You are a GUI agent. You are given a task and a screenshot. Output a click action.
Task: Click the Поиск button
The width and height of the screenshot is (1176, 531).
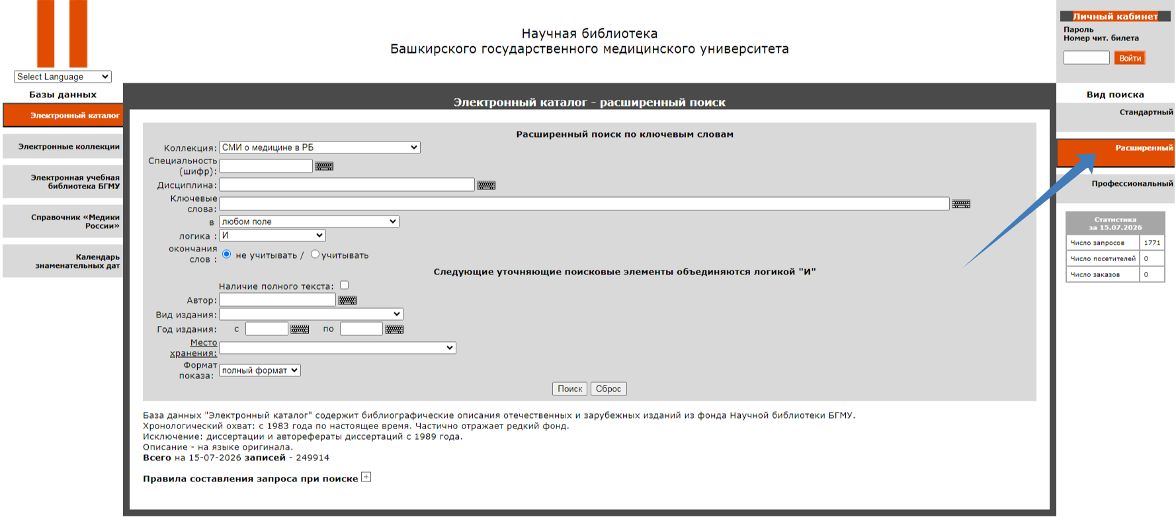(569, 389)
